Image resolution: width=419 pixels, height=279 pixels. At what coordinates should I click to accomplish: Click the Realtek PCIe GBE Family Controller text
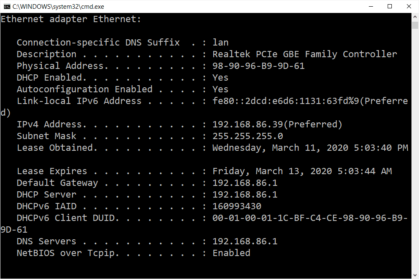(x=304, y=54)
